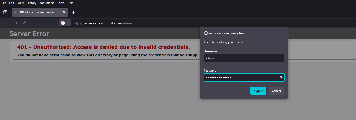
Task: Open the list all tabs view icon
Action: (5, 12)
